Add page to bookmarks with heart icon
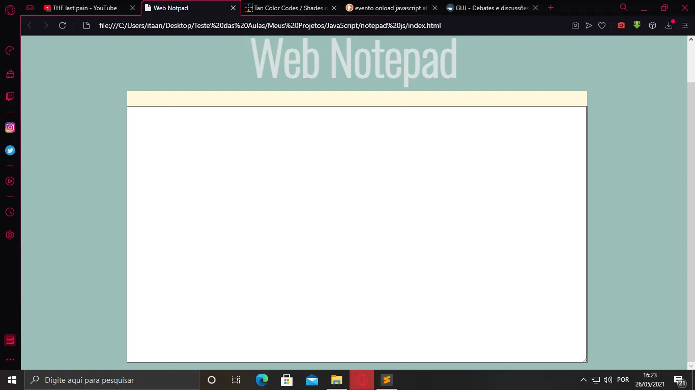Image resolution: width=695 pixels, height=390 pixels. coord(602,25)
